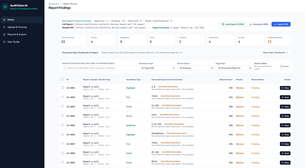
Task: Click the eye icon on the m3-0001 View button
Action: click(x=283, y=88)
